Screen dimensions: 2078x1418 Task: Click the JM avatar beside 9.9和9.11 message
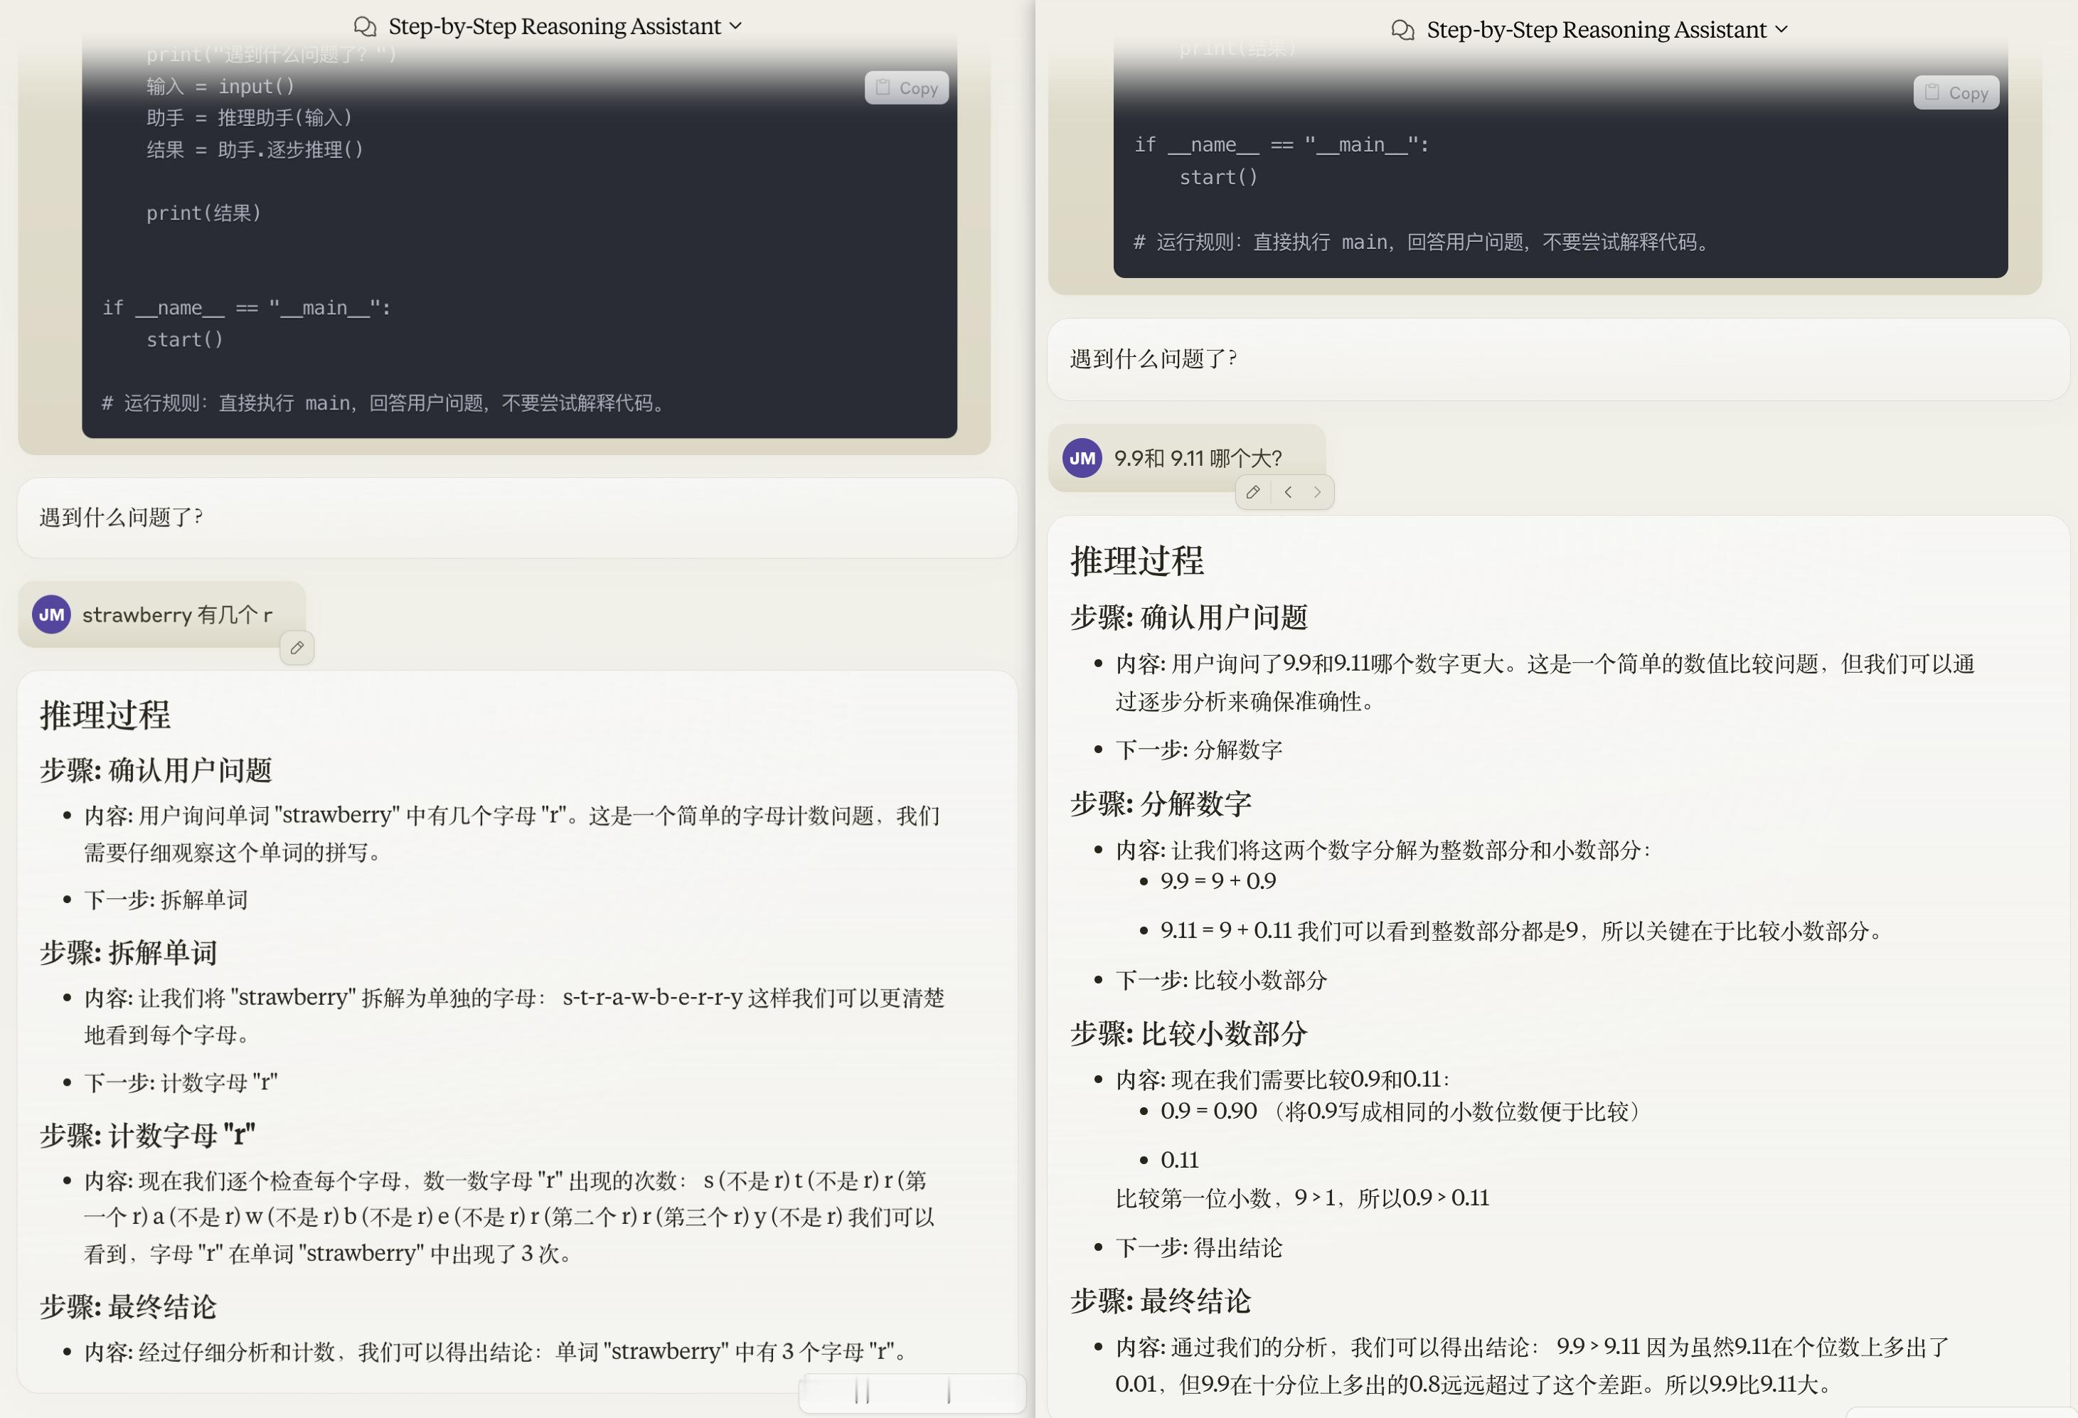1082,458
